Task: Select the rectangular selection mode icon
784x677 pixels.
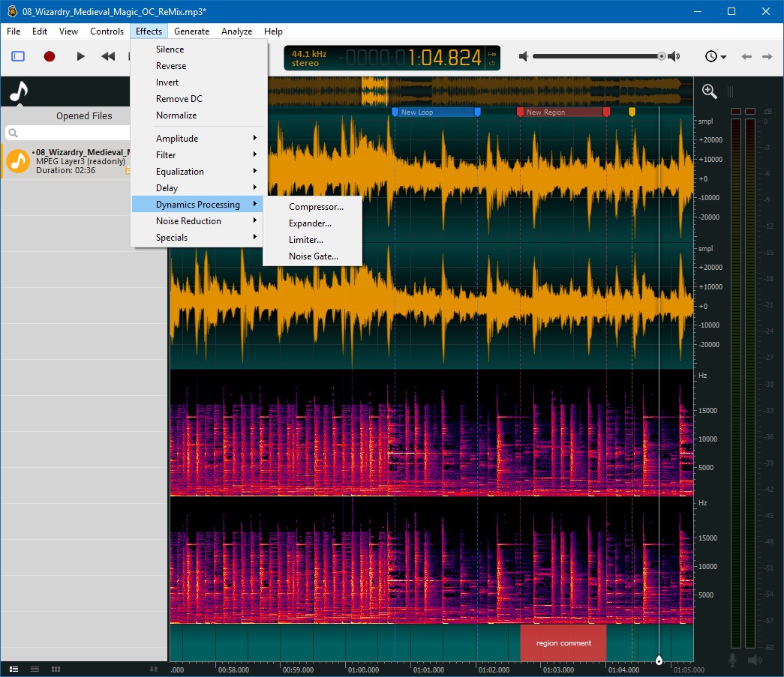Action: (17, 55)
